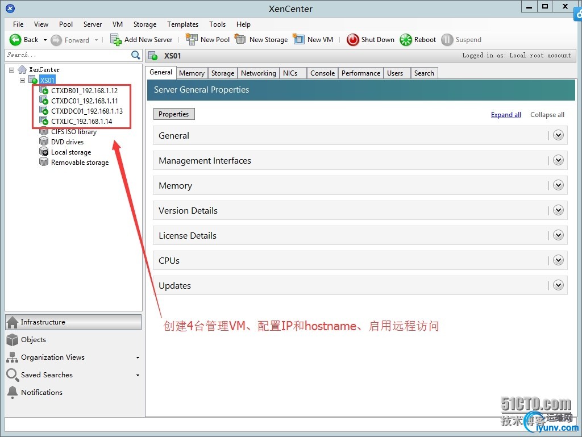
Task: Open the Tools menu
Action: click(x=217, y=24)
